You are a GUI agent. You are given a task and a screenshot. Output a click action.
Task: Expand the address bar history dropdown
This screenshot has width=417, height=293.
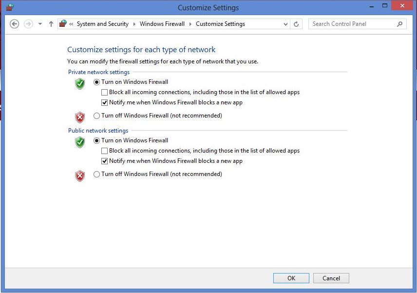[285, 24]
